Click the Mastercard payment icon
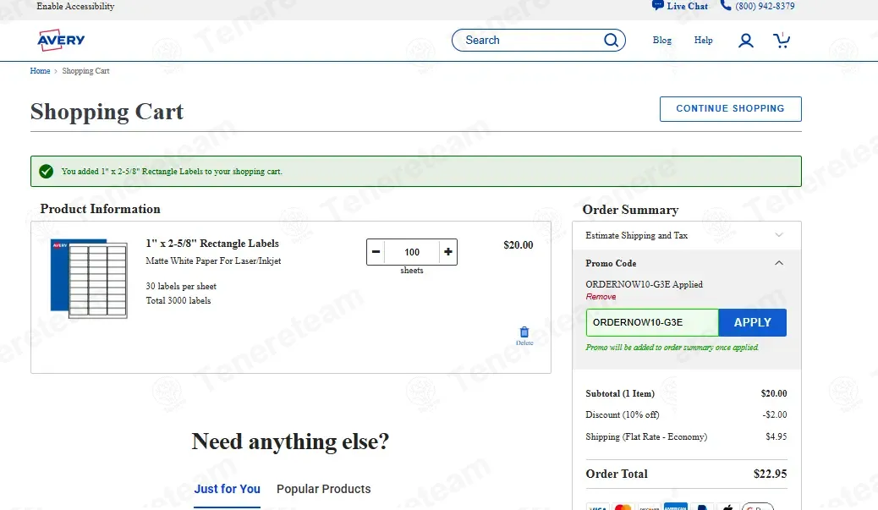Viewport: 878px width, 510px height. pyautogui.click(x=623, y=507)
